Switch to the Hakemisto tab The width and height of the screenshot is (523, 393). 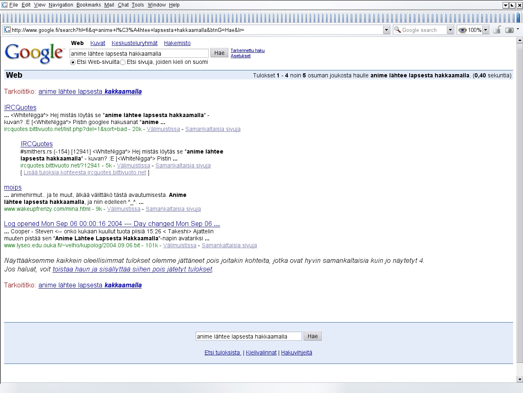177,43
